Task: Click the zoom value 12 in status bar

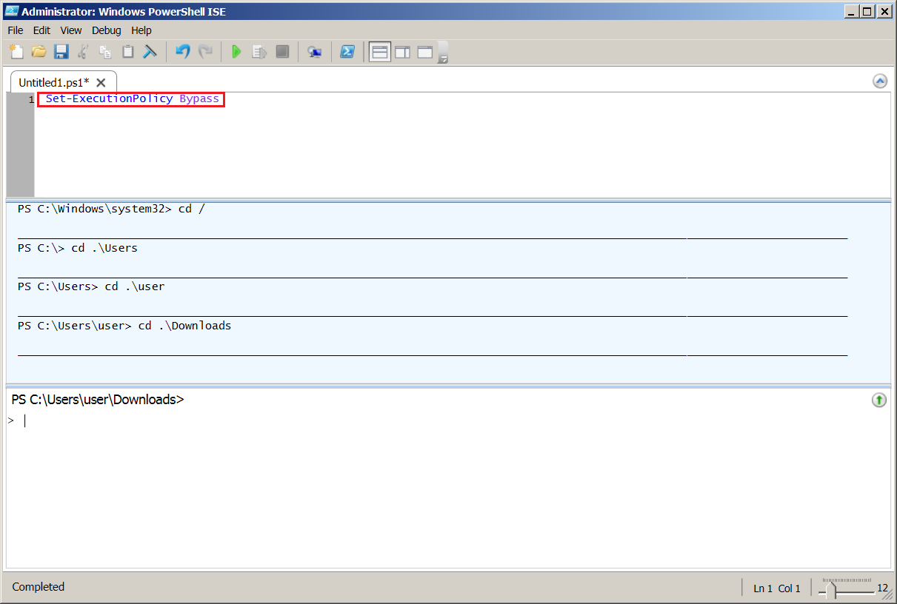Action: click(x=882, y=588)
